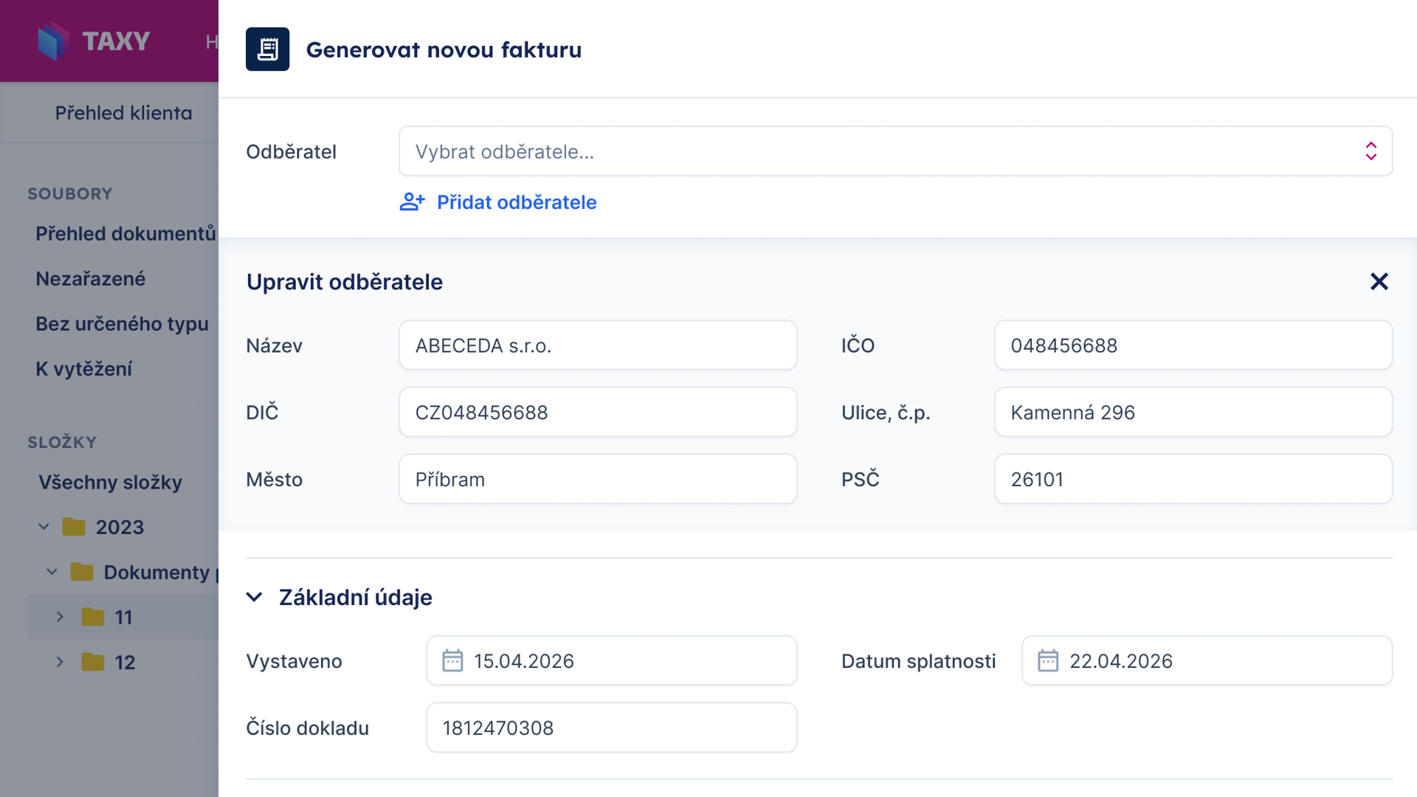
Task: Expand folder 11 in the tree
Action: (x=60, y=617)
